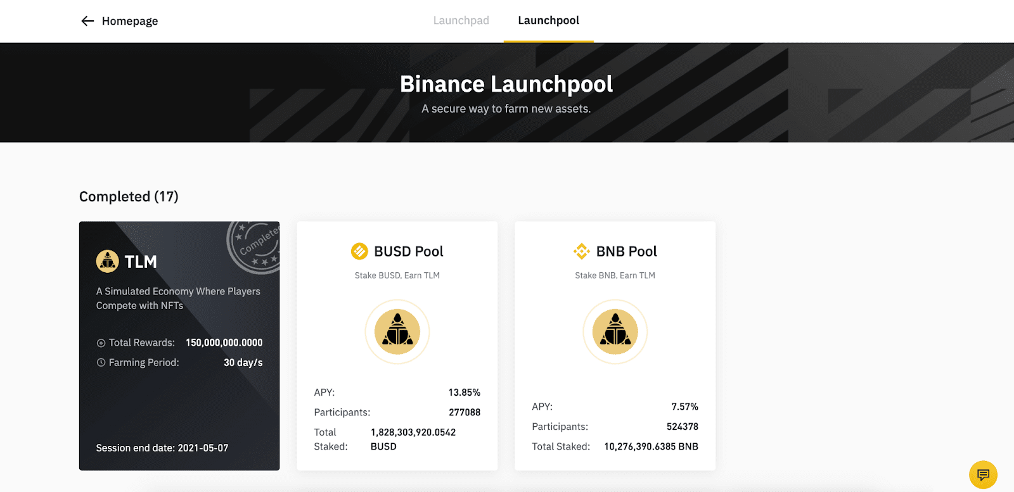The height and width of the screenshot is (492, 1014).
Task: Click the back arrow icon beside Homepage
Action: [x=87, y=21]
